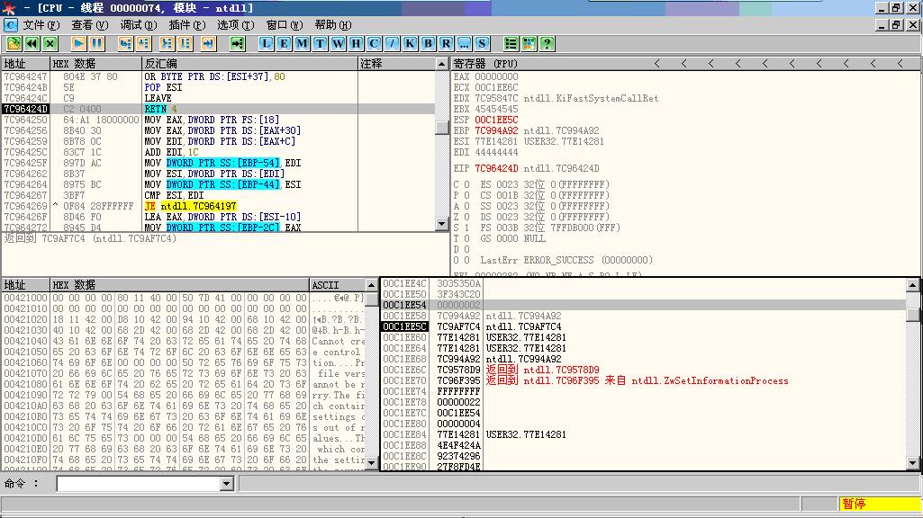Screen dimensions: 923x518
Task: Run the program with the play icon
Action: pyautogui.click(x=78, y=43)
